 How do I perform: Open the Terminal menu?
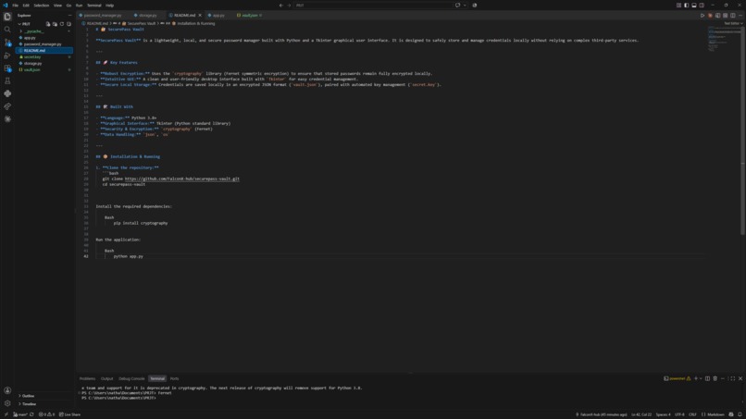94,6
